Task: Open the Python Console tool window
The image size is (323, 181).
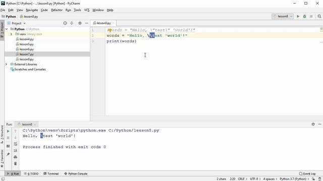Action: pos(76,173)
